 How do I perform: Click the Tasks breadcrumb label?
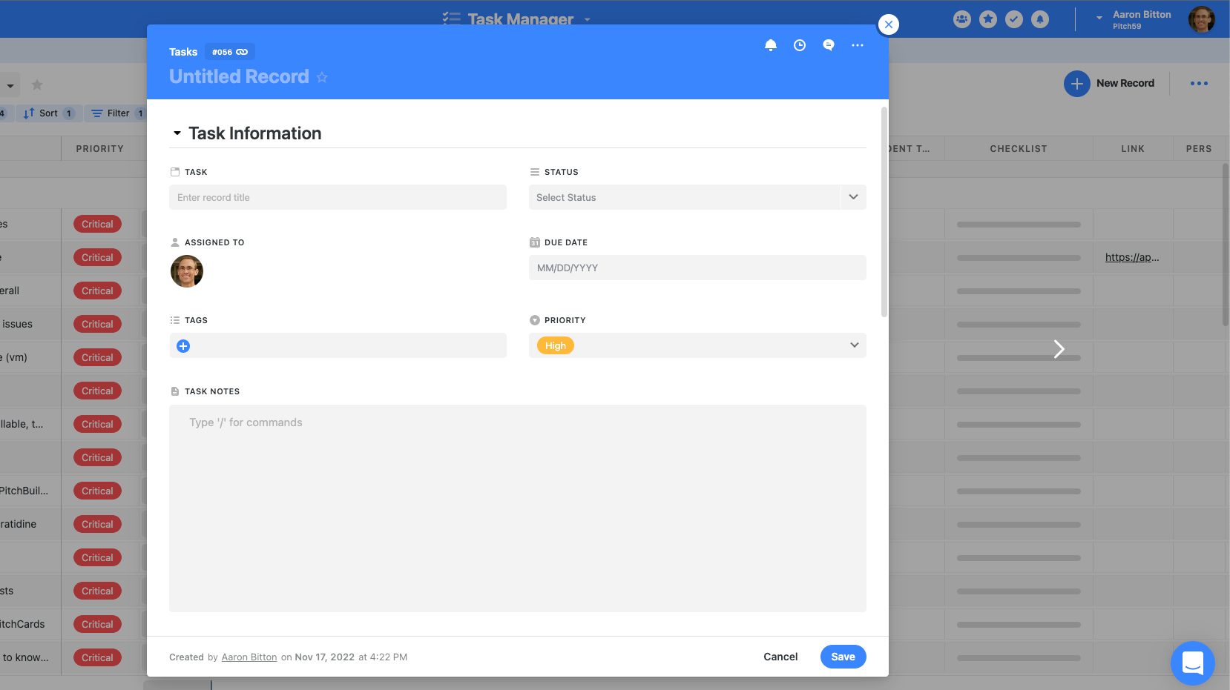click(183, 52)
